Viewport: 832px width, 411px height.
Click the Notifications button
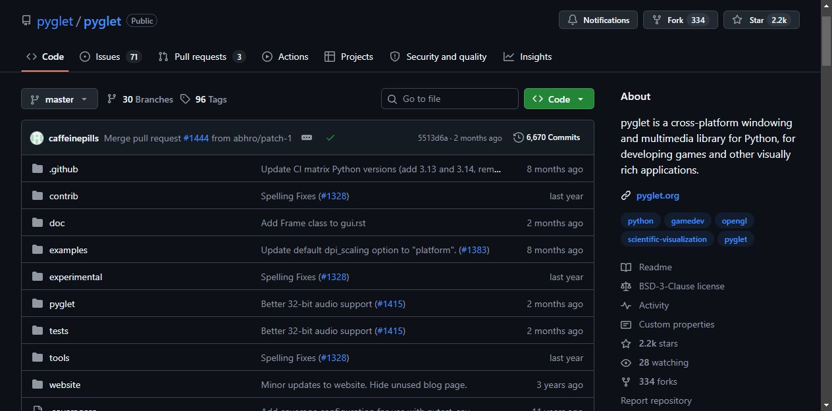pyautogui.click(x=598, y=20)
